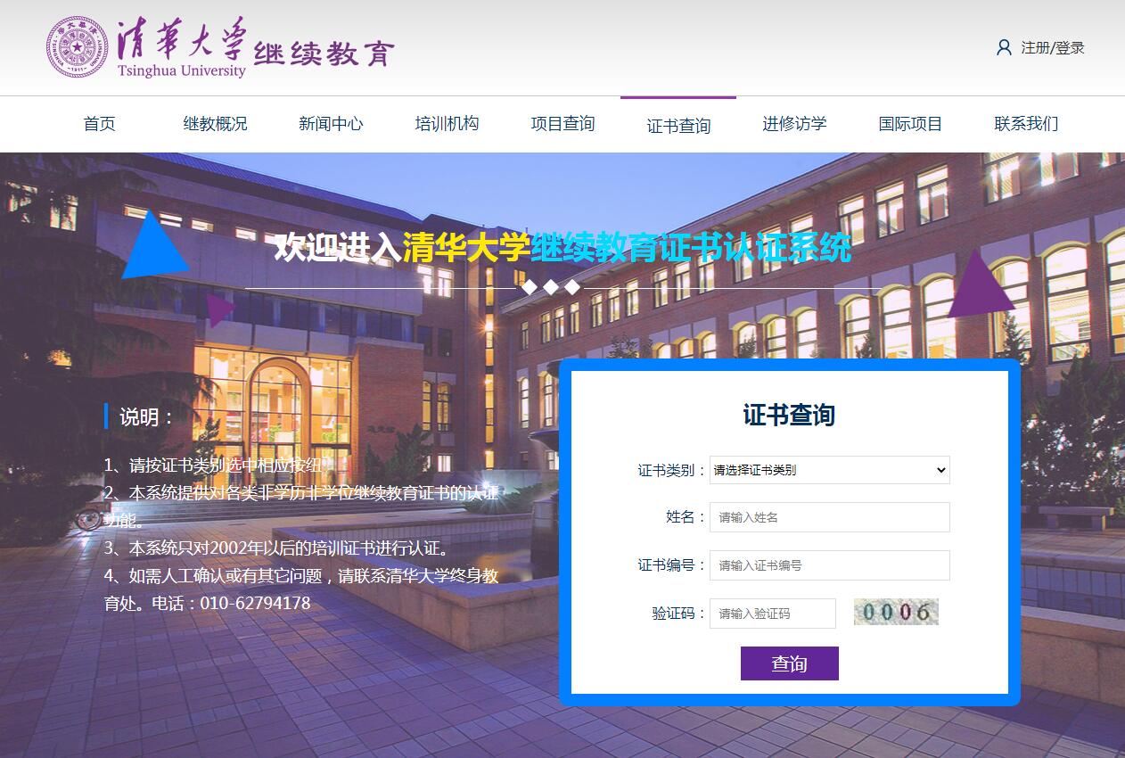Click the 请输入验证码 input field

(773, 614)
